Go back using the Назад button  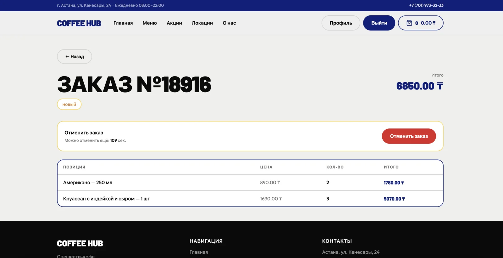pos(75,56)
